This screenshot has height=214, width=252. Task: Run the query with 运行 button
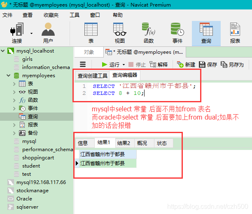[111, 64]
